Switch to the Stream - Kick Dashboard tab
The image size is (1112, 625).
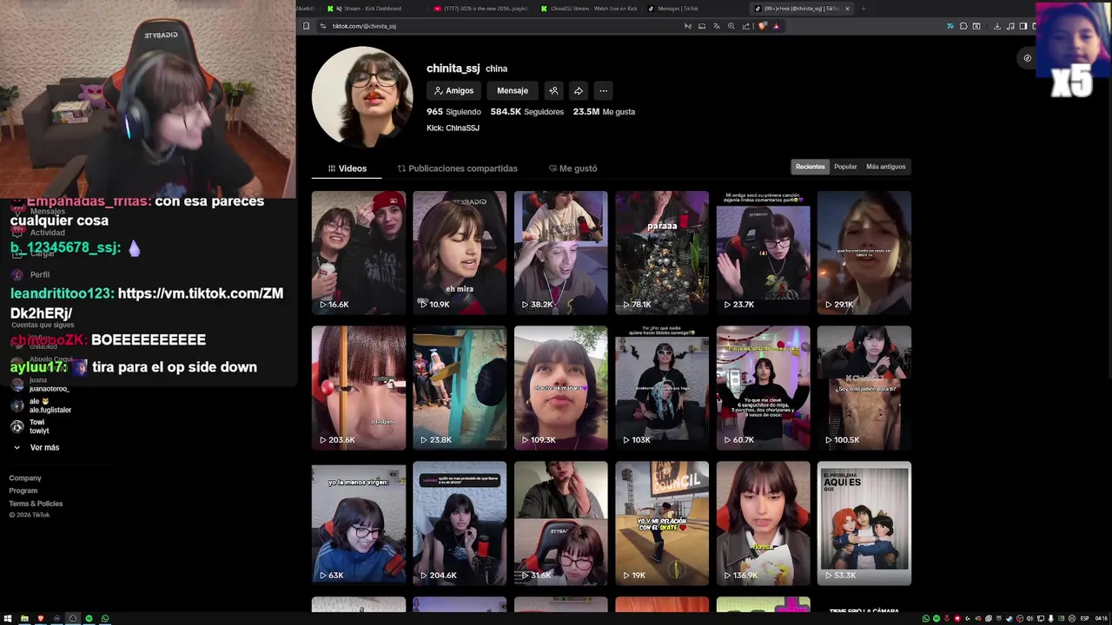coord(374,9)
